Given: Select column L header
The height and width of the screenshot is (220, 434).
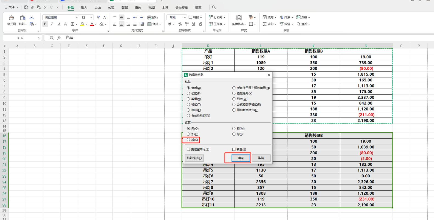Looking at the screenshot, I should point(261,46).
